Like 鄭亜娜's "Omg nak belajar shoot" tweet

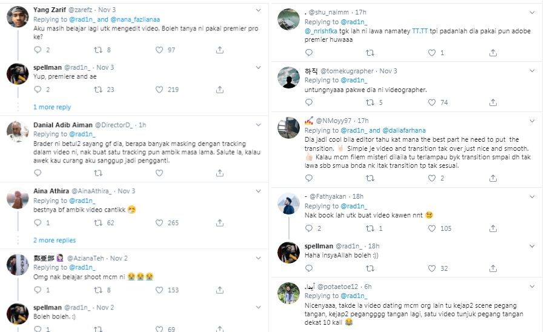pyautogui.click(x=160, y=290)
